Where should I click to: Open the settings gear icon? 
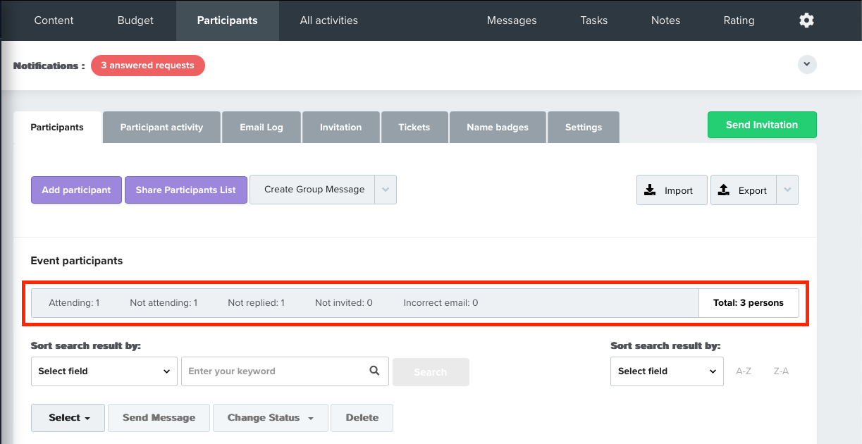coord(806,20)
